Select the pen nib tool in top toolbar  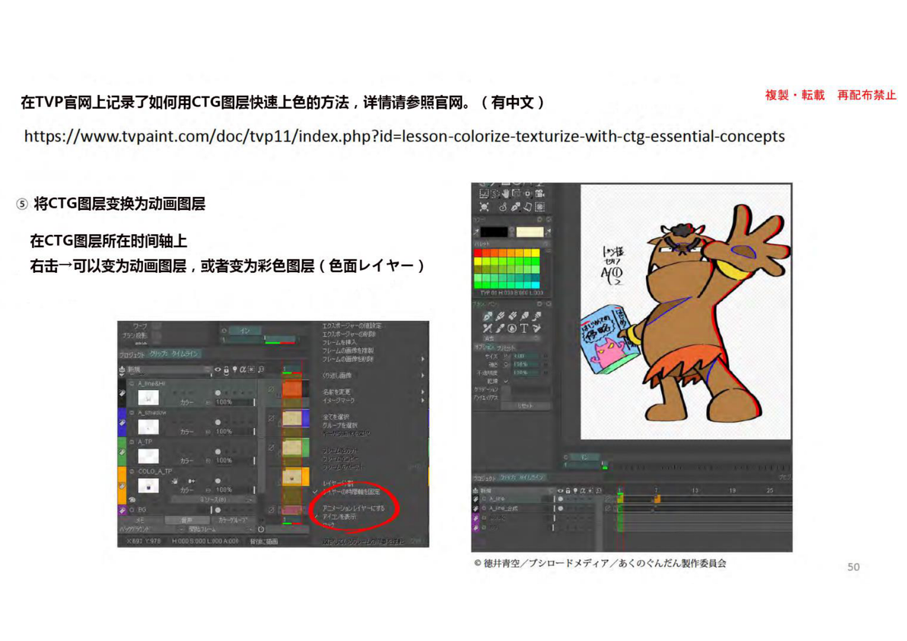[x=516, y=208]
